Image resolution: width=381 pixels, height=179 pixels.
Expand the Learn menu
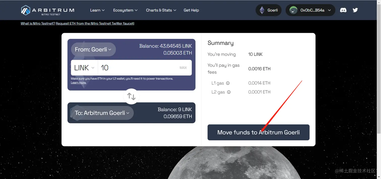pos(97,10)
